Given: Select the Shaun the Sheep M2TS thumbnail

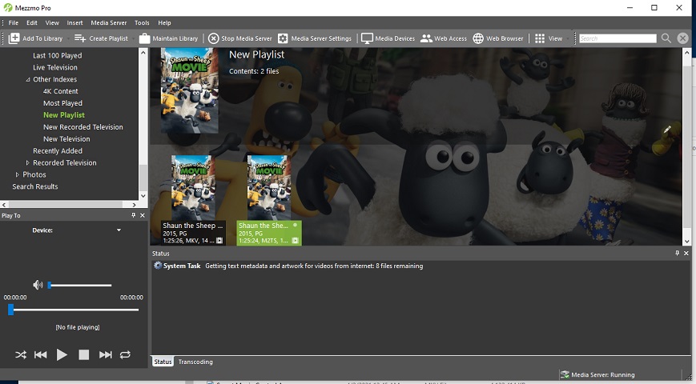Looking at the screenshot, I should pos(268,187).
